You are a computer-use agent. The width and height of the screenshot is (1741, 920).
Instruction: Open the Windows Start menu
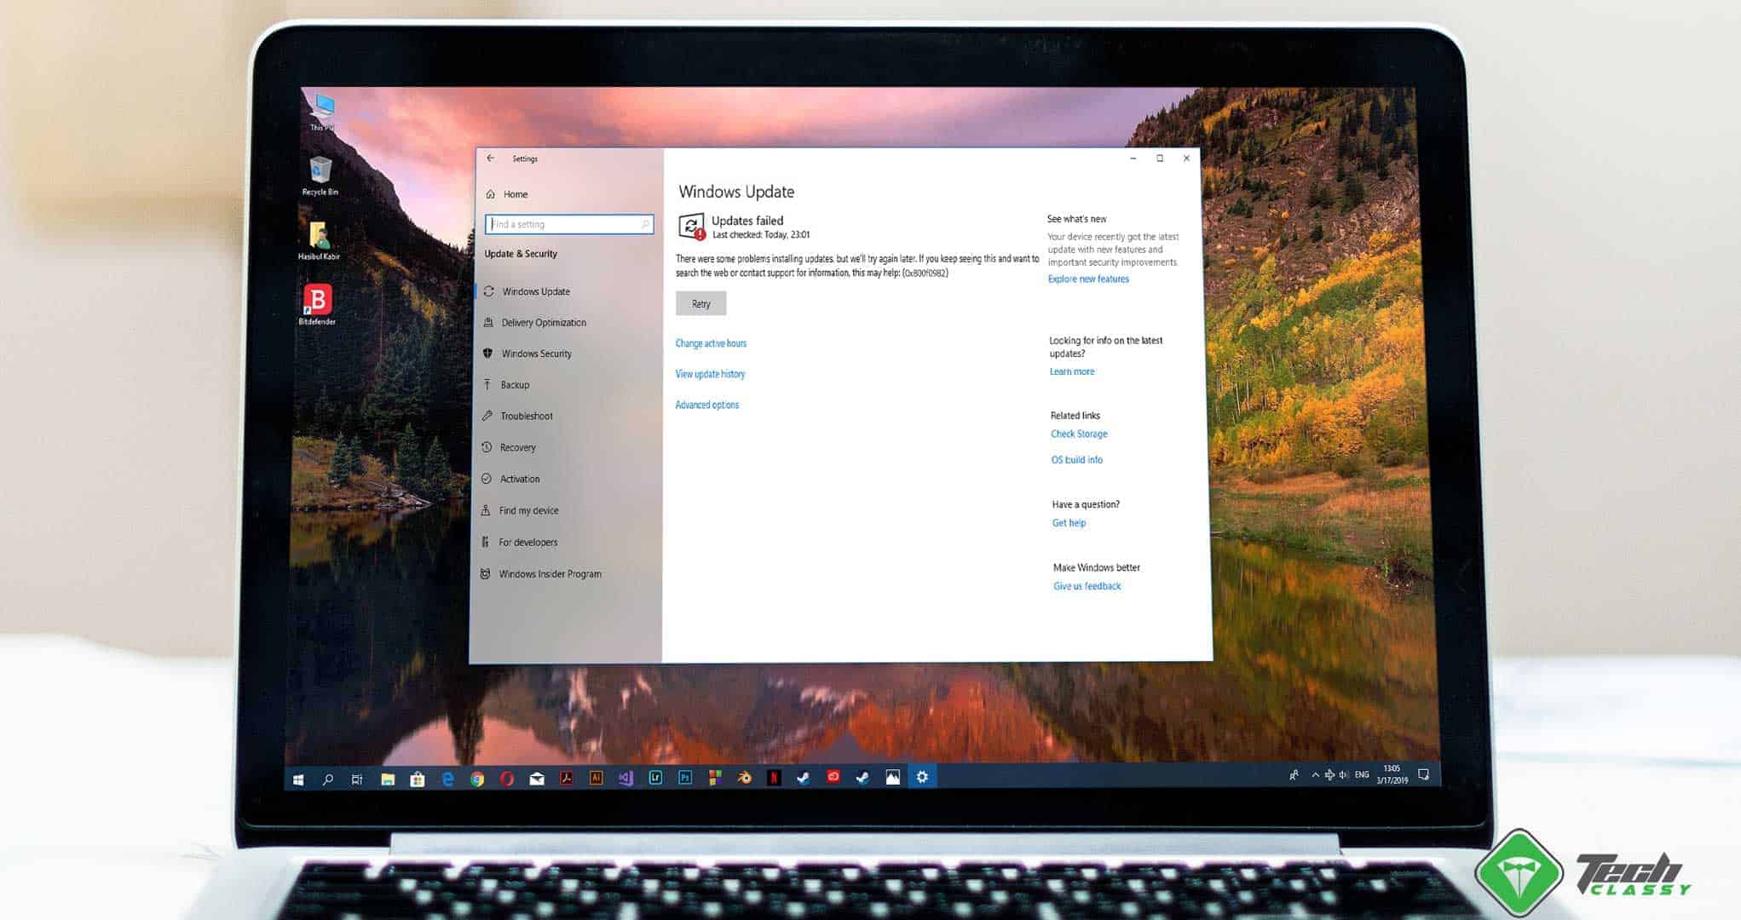point(298,779)
